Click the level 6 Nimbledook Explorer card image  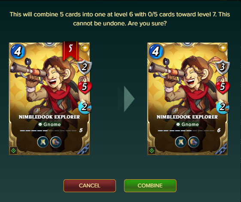(187, 99)
